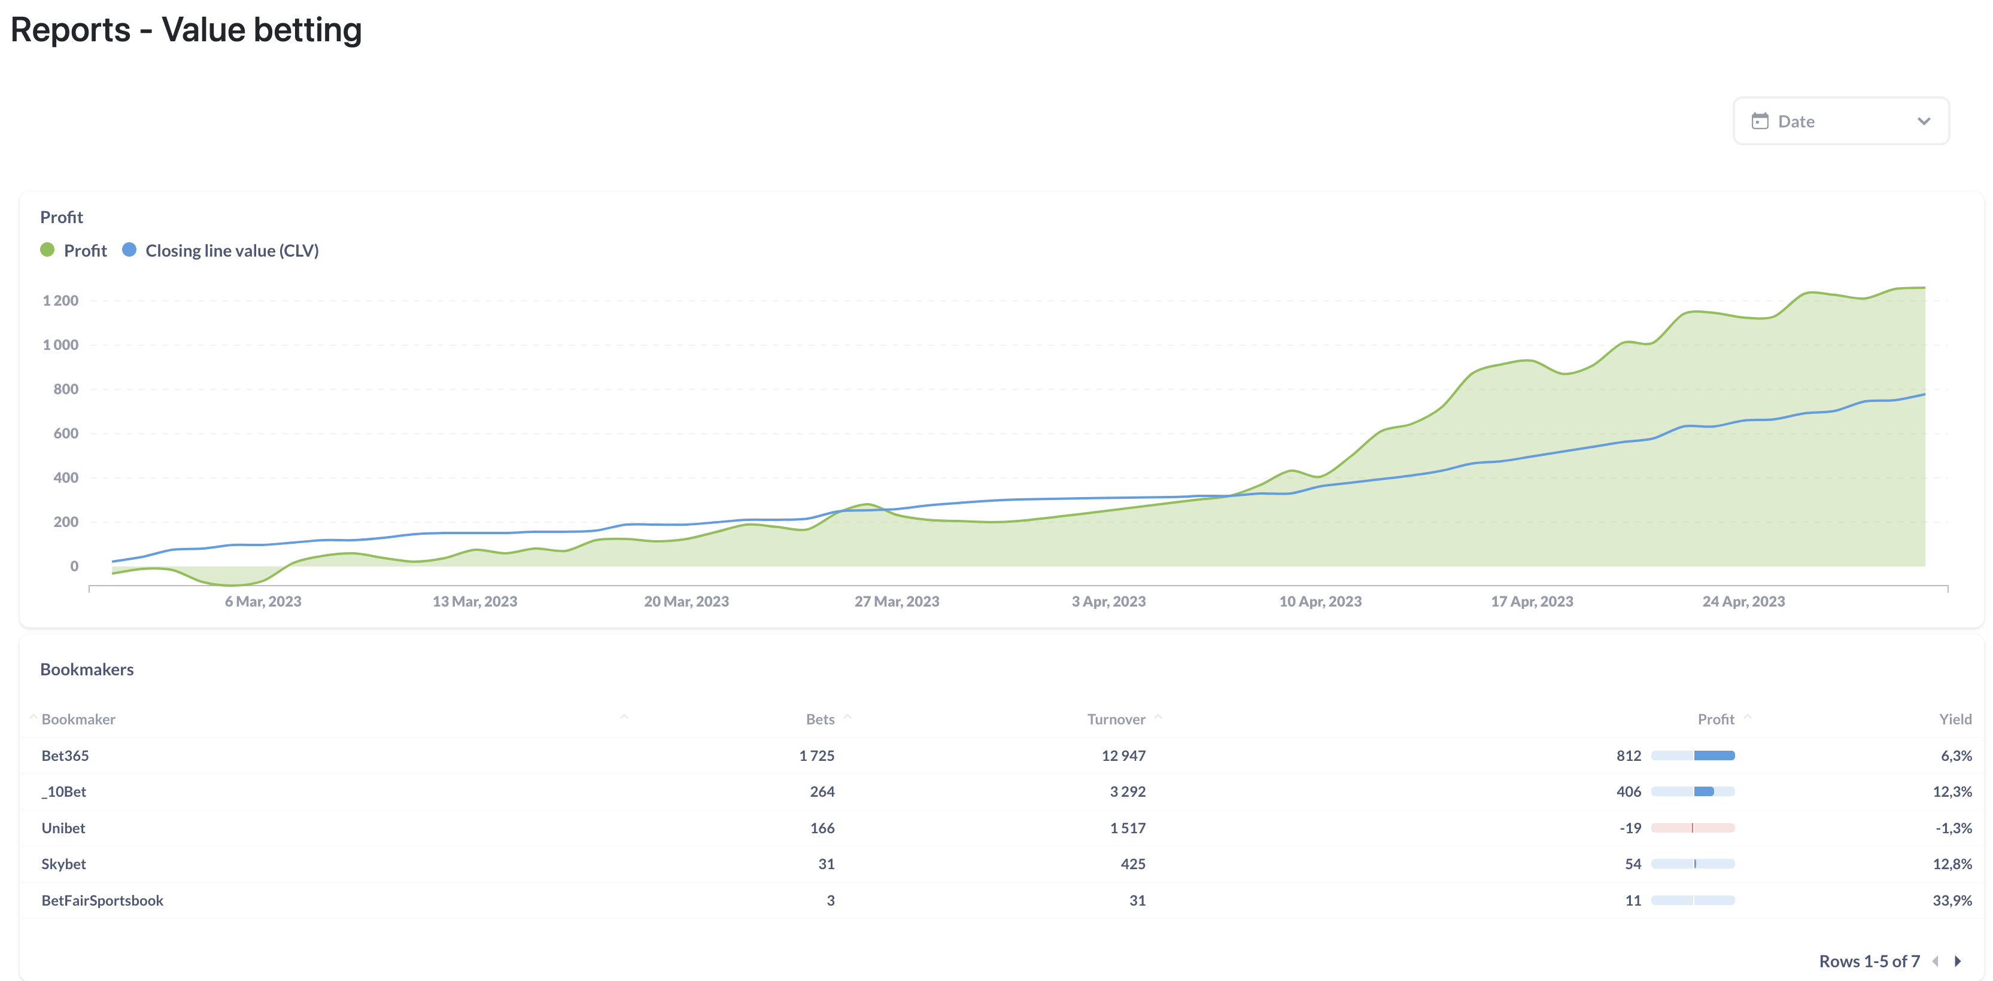Click Unibet yield value -1,3%
The image size is (1993, 981).
click(1953, 828)
